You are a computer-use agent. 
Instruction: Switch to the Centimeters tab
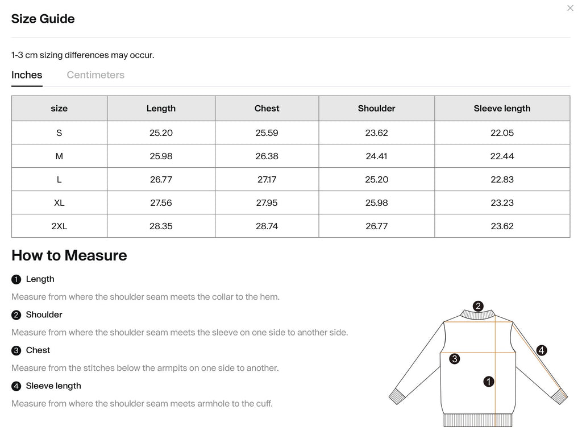point(95,74)
